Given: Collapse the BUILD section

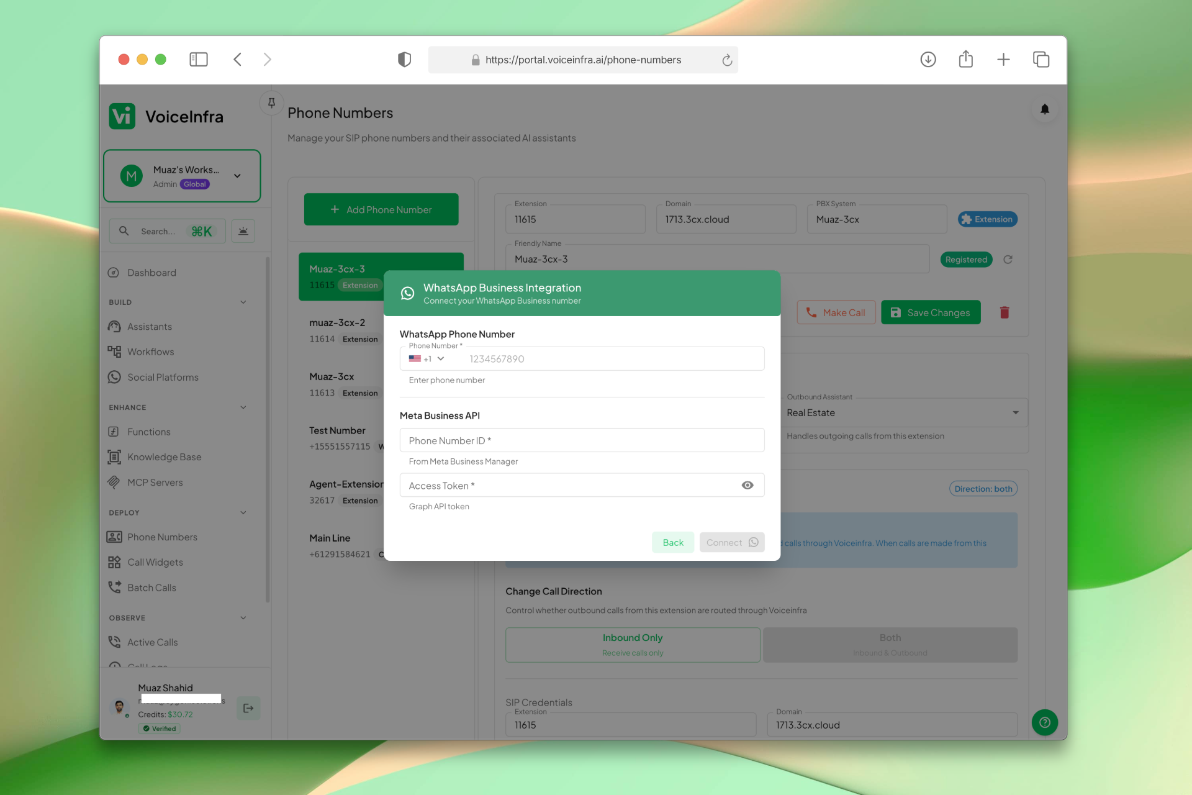Looking at the screenshot, I should (x=243, y=302).
